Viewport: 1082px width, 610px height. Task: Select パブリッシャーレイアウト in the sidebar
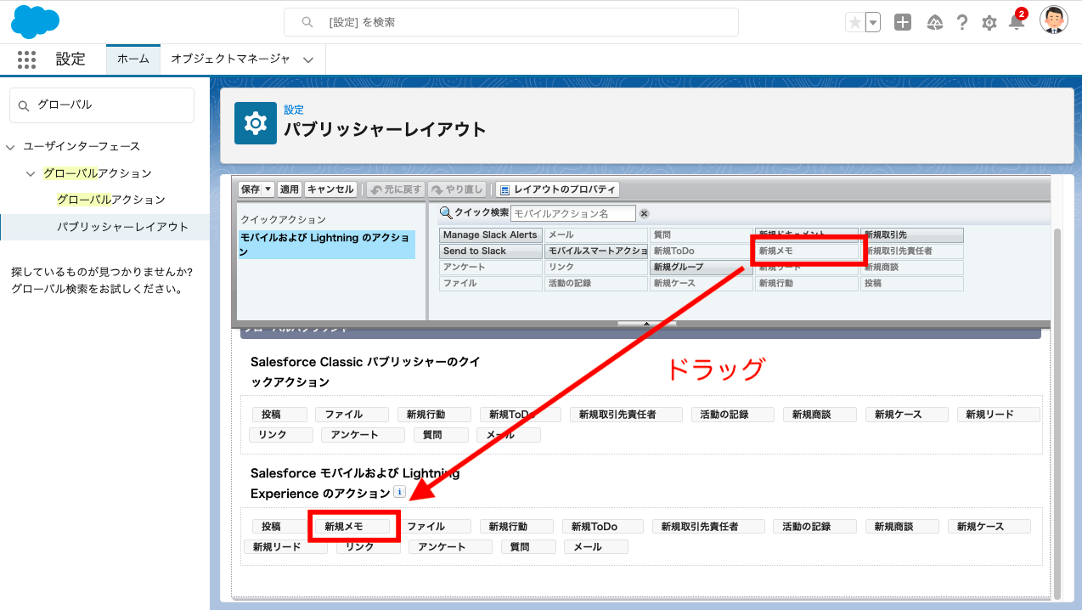click(123, 227)
